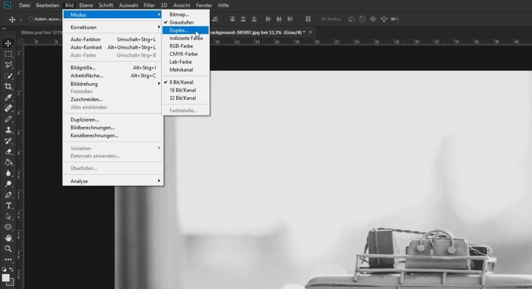The width and height of the screenshot is (532, 289).
Task: Choose Zuschneiden... entry
Action: (113, 99)
